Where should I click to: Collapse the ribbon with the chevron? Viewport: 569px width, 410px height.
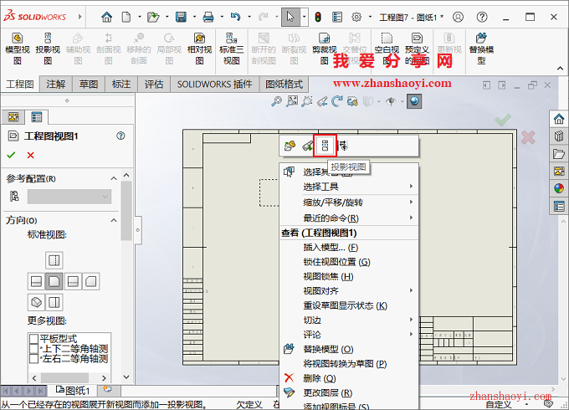click(560, 69)
